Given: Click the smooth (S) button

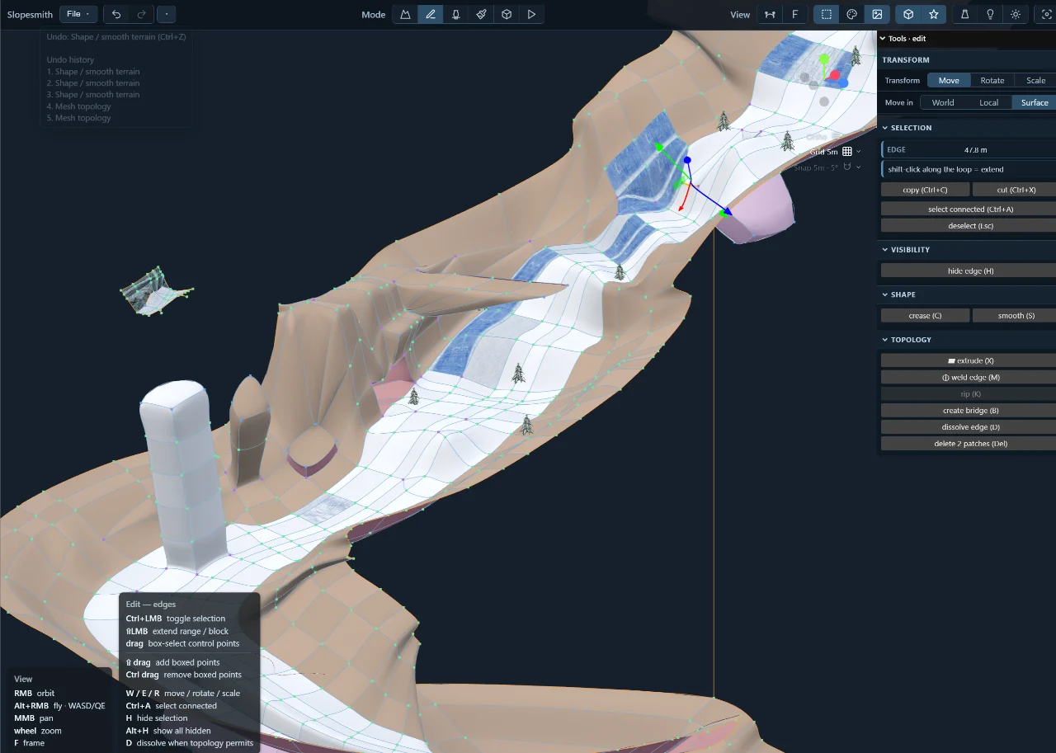Looking at the screenshot, I should (x=1016, y=316).
